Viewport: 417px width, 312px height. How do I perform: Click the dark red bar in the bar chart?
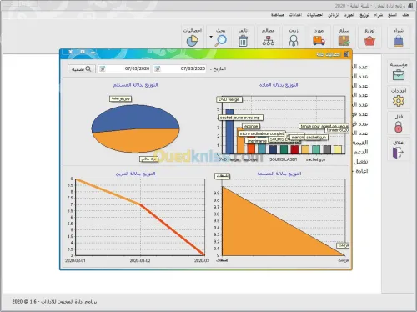pyautogui.click(x=294, y=149)
